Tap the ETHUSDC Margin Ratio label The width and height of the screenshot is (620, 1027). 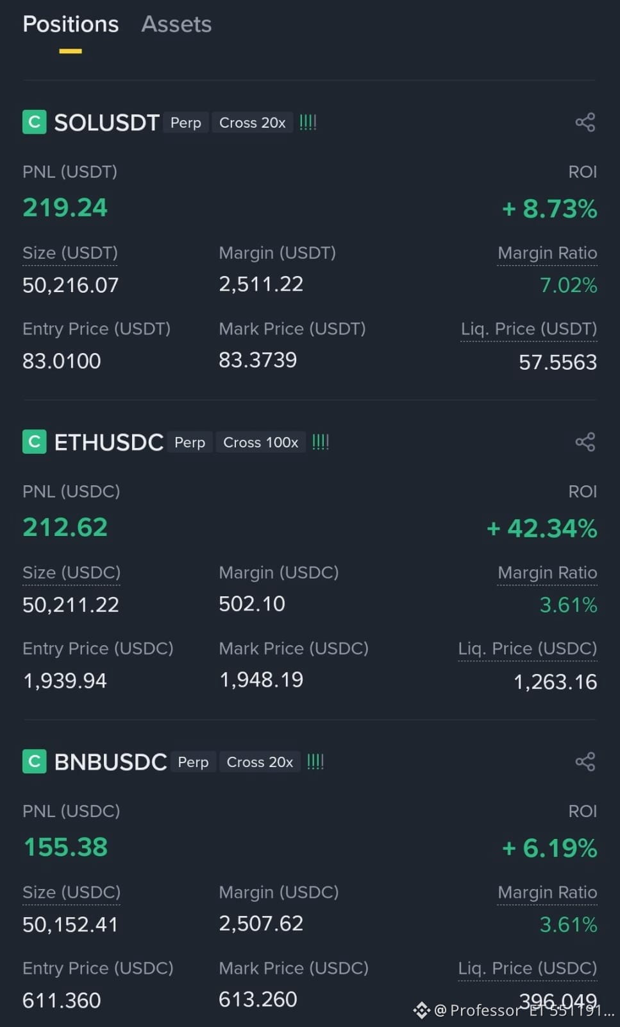pyautogui.click(x=548, y=573)
